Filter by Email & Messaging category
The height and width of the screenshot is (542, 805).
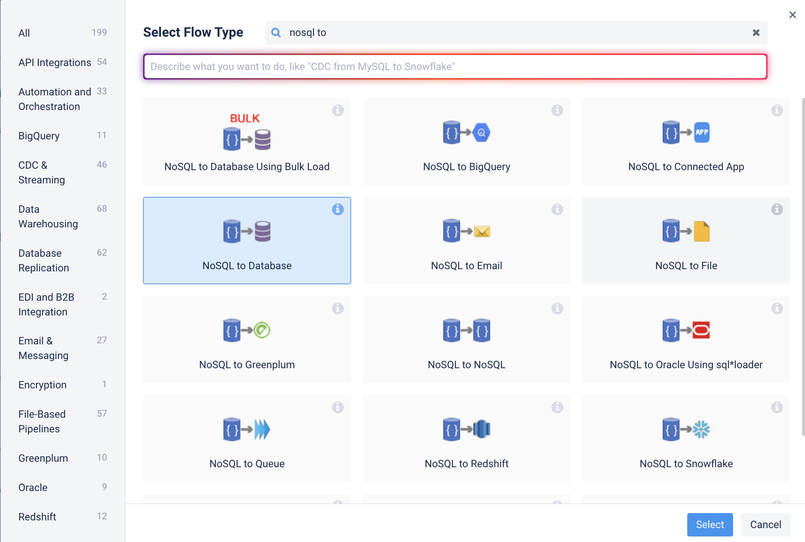tap(62, 348)
